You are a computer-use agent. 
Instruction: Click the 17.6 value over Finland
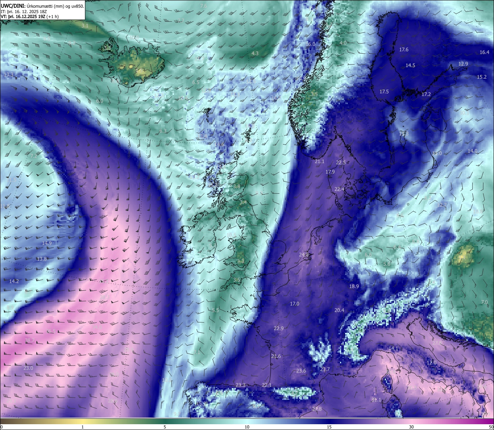click(x=404, y=49)
